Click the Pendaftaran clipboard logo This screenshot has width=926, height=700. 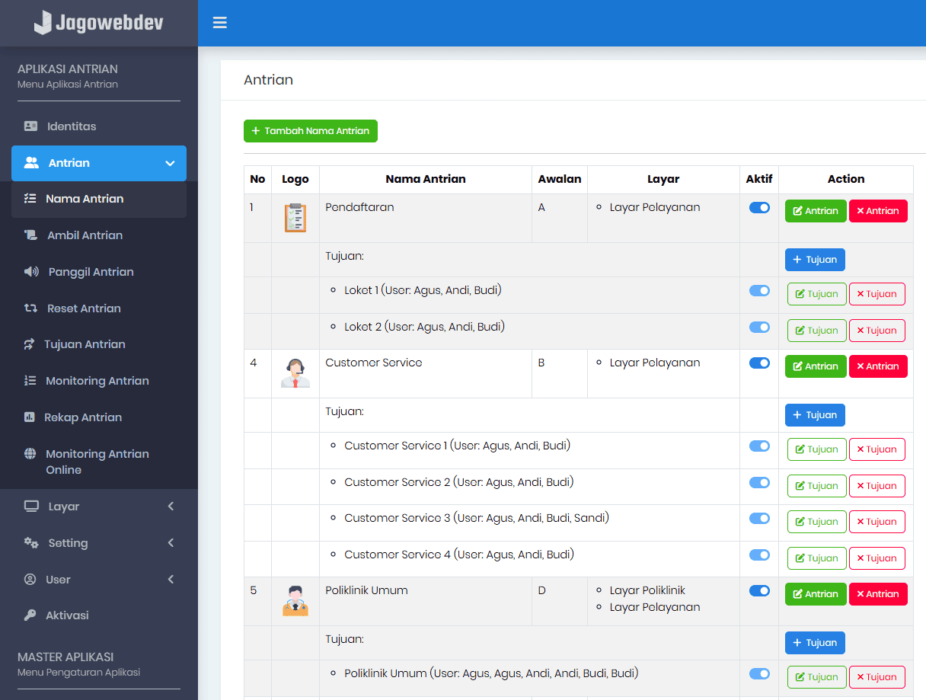click(295, 218)
